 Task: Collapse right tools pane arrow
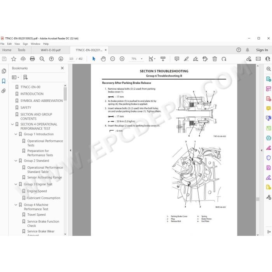262,150
